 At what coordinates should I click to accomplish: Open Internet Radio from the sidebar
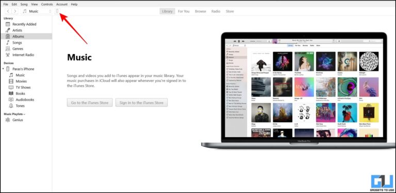[x=23, y=55]
